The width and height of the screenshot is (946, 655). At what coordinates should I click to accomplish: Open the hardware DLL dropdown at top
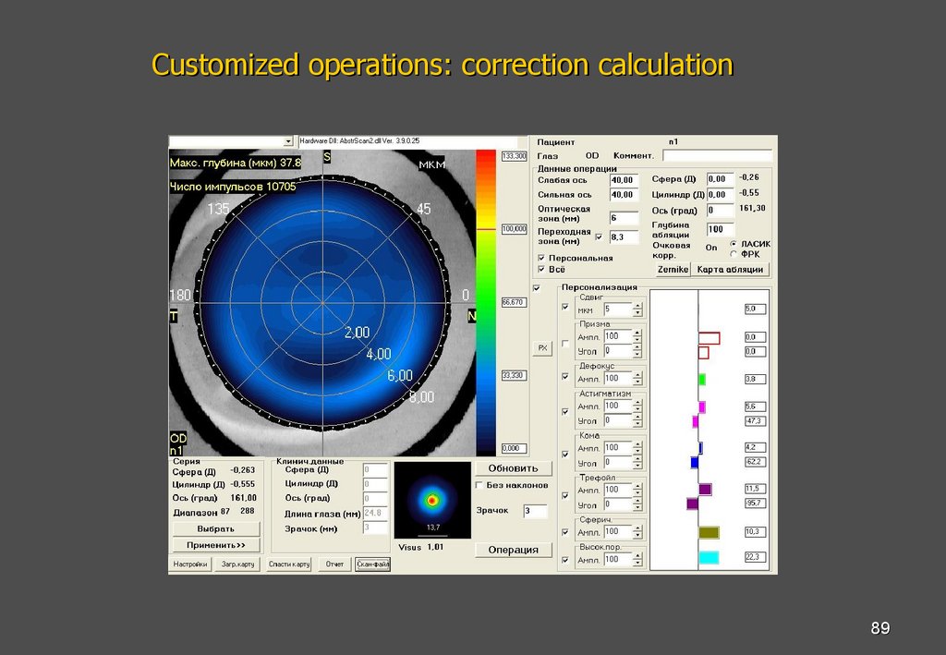286,141
